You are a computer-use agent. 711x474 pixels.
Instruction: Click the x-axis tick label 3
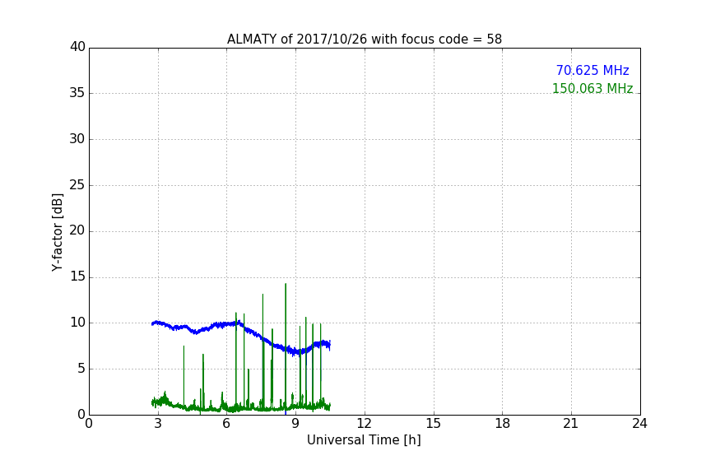pyautogui.click(x=158, y=424)
